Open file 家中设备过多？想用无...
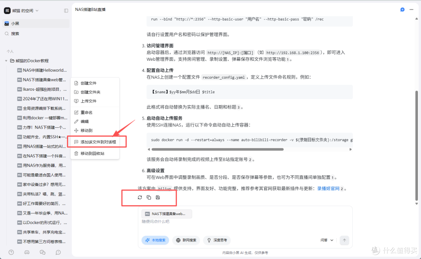 pos(42,185)
